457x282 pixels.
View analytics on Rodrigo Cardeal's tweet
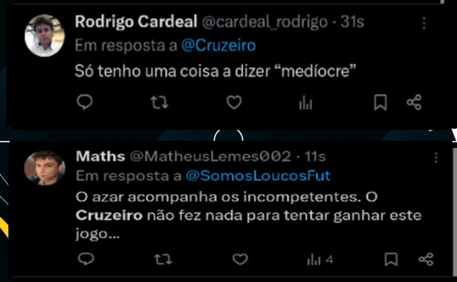305,103
